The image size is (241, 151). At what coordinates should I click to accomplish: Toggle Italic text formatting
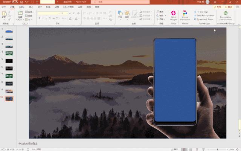[x=43, y=18]
